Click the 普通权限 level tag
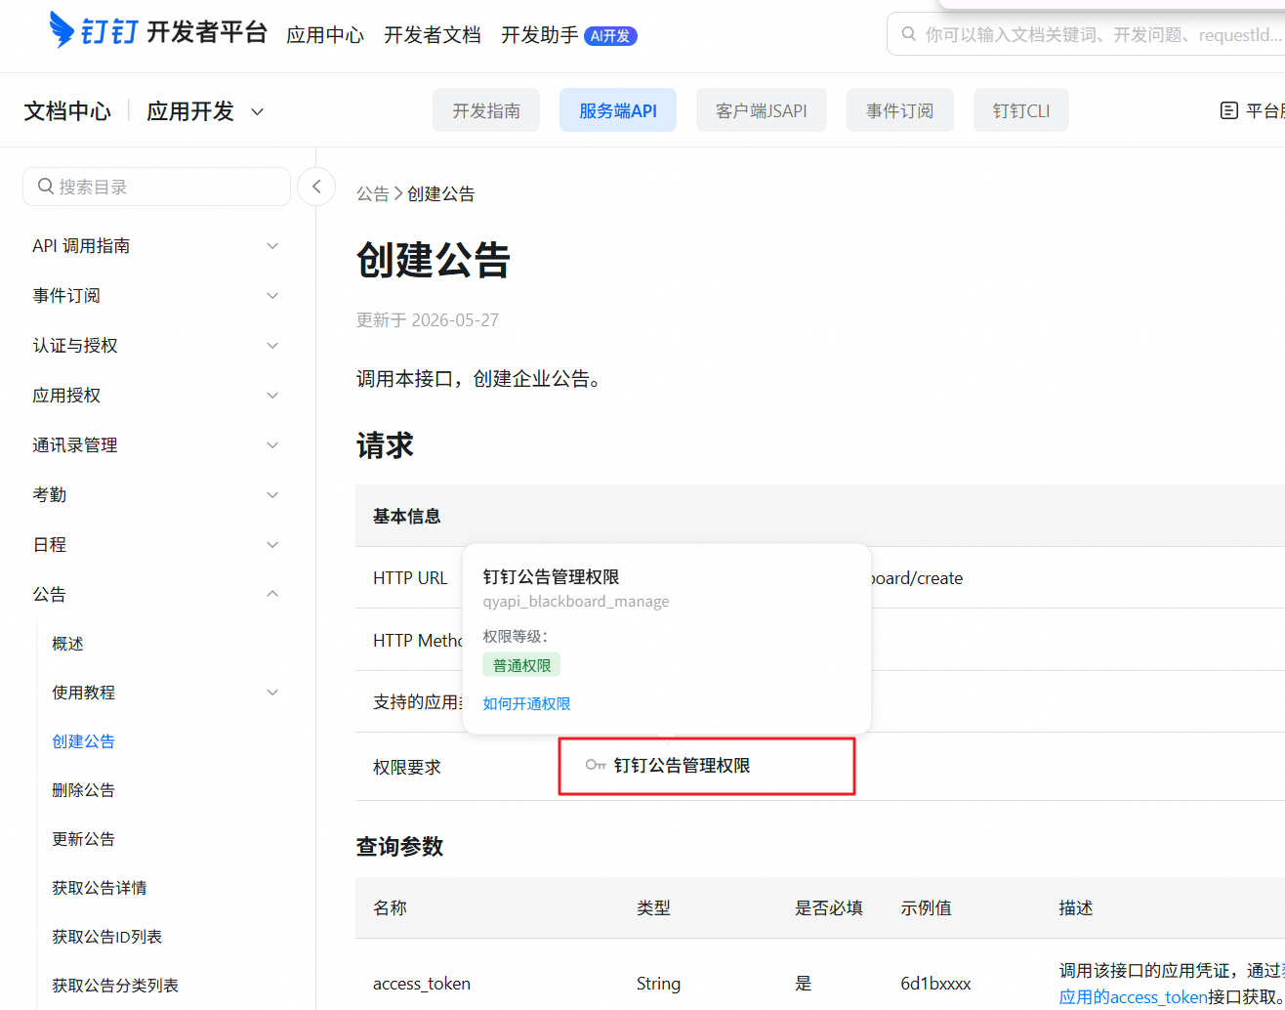This screenshot has height=1010, width=1285. (521, 665)
